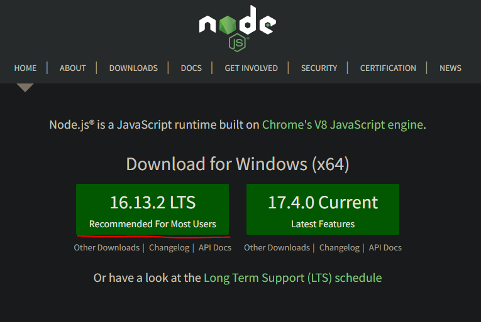Image resolution: width=481 pixels, height=322 pixels.
Task: Click CERTIFICATION in the top menu
Action: (388, 68)
